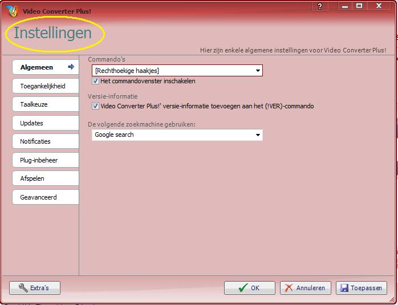
Task: Show the Afspelen settings tab
Action: (44, 178)
